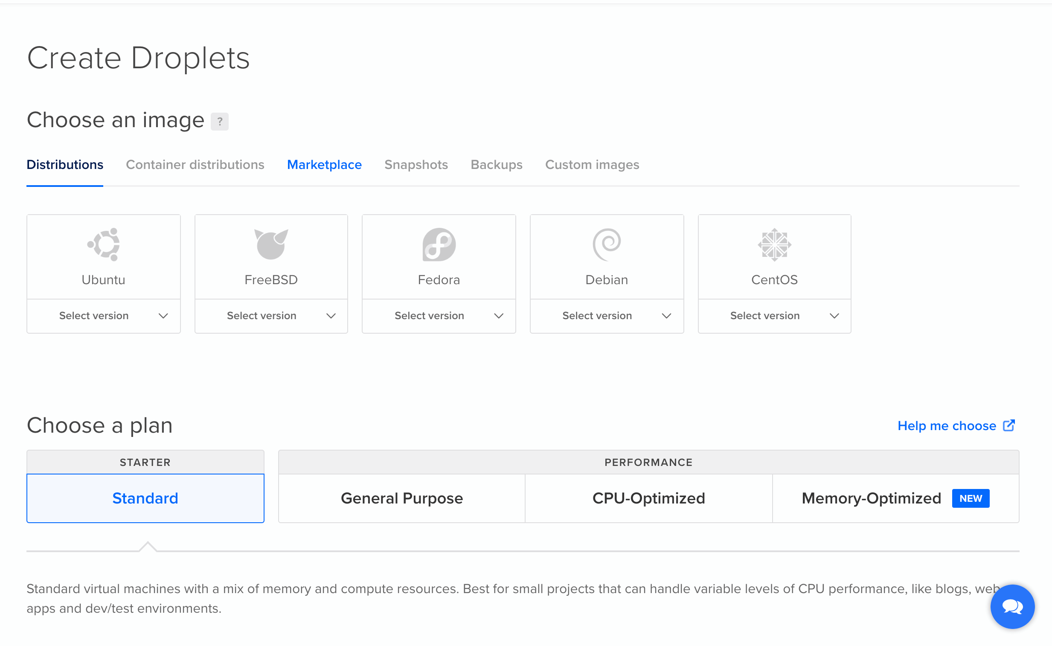Pick the Debian swirl logo
The width and height of the screenshot is (1052, 646).
[x=607, y=244]
